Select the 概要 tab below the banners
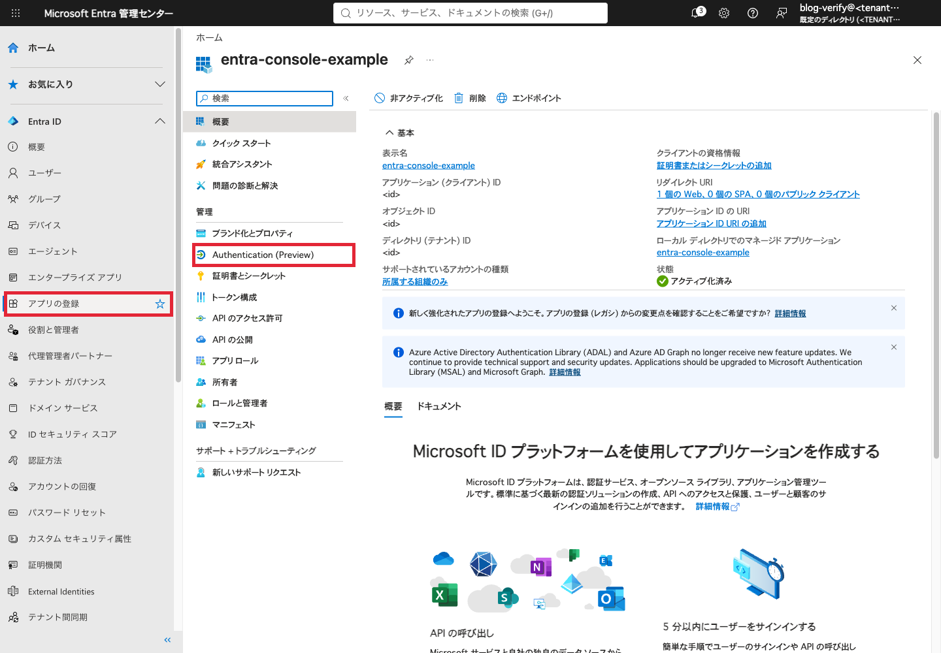 pos(393,406)
